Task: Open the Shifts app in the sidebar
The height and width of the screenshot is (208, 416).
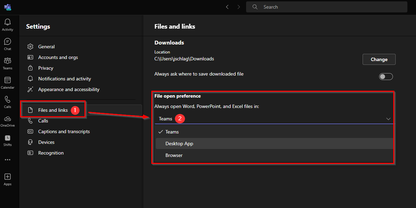Action: click(x=8, y=140)
